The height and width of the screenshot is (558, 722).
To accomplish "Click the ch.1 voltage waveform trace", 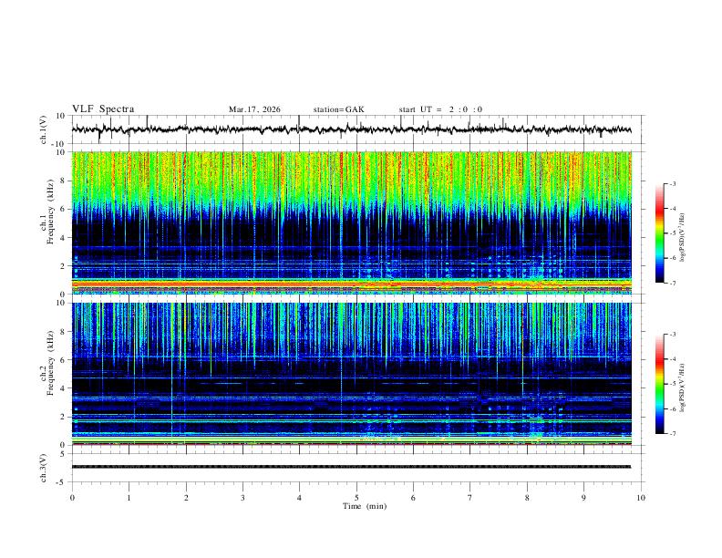I will [x=351, y=129].
